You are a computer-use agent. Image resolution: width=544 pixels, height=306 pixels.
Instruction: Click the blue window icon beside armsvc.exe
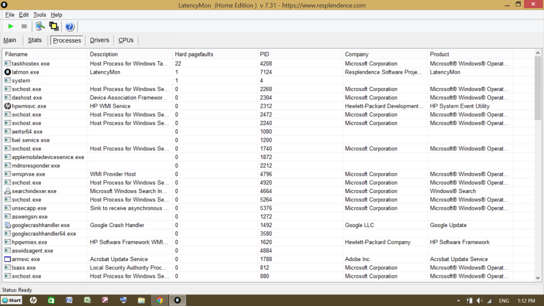click(x=7, y=259)
